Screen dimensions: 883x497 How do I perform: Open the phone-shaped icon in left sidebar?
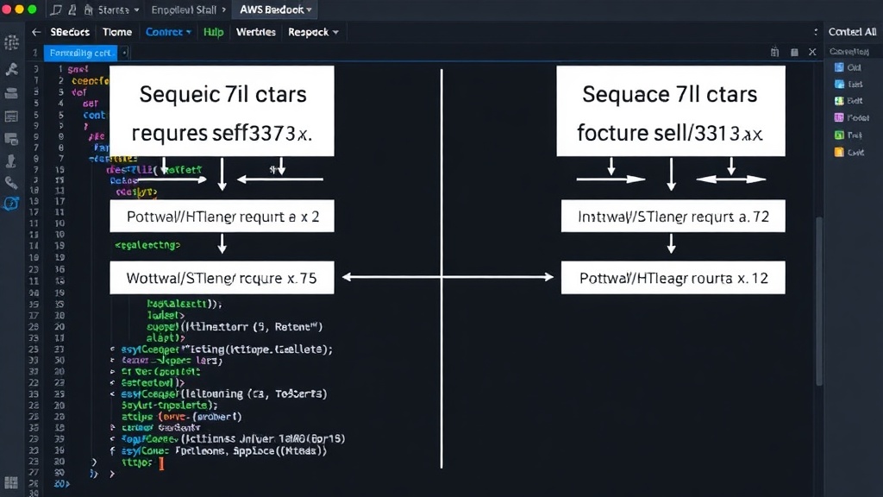[11, 183]
